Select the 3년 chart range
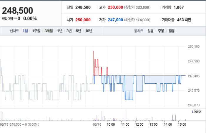The height and width of the screenshot is (133, 206). point(69,31)
